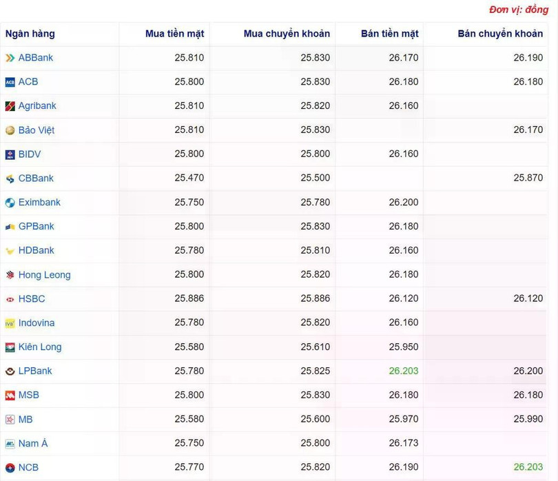The width and height of the screenshot is (558, 481).
Task: Select Eximbank transfer buy value 25.780
Action: [x=316, y=202]
